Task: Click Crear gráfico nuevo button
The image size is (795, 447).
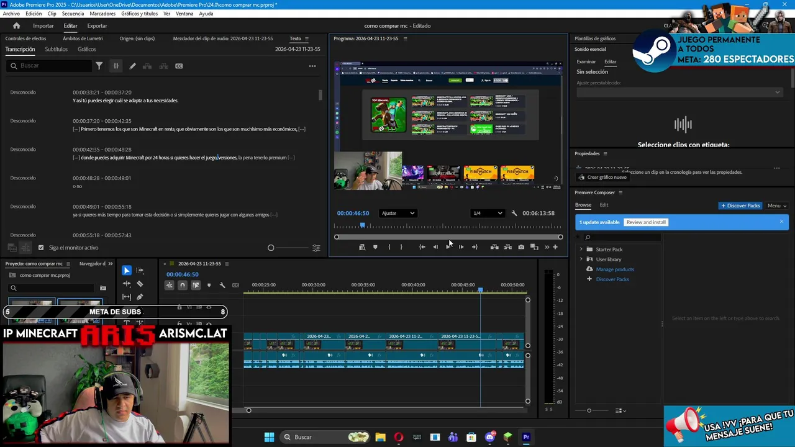Action: tap(602, 178)
